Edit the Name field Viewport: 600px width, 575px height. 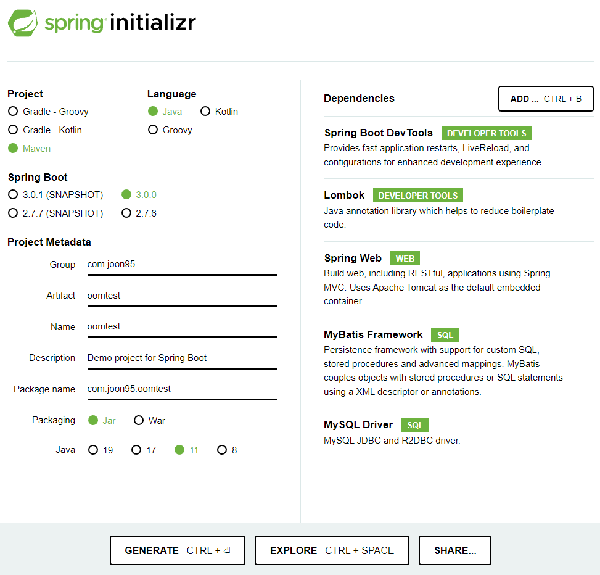[x=182, y=327]
